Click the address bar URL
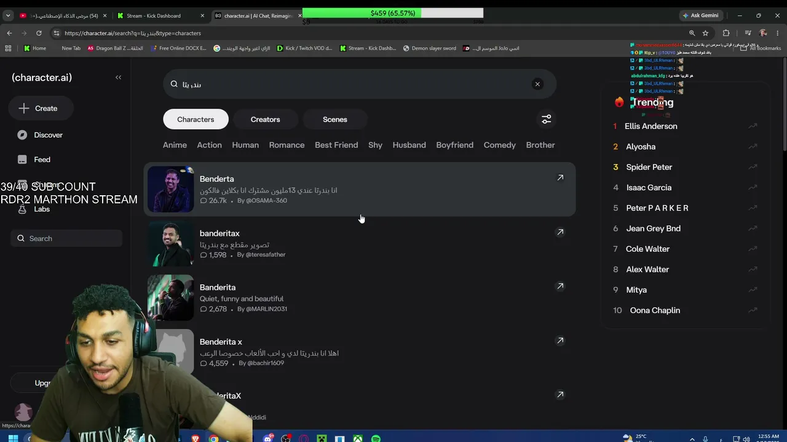This screenshot has width=787, height=442. pos(133,33)
